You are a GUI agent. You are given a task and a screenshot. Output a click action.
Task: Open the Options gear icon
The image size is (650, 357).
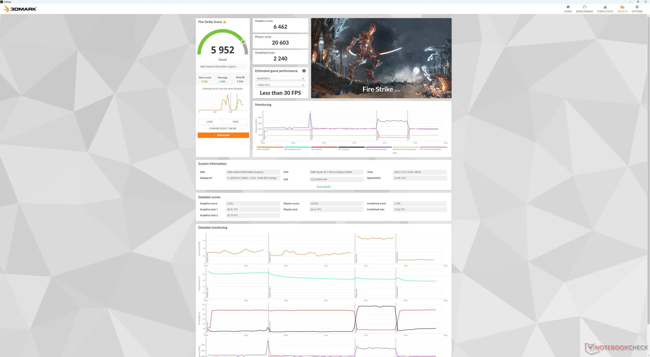click(x=637, y=7)
